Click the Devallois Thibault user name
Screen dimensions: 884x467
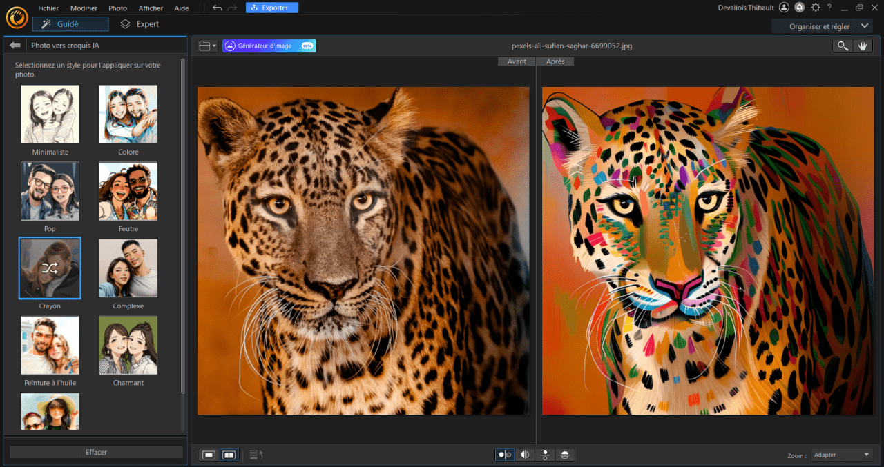click(x=746, y=8)
